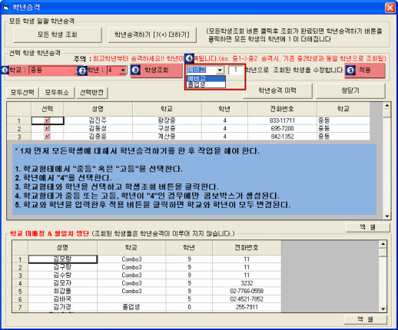Click the numbered step 3 marker icon
Screen dimensions: 398x330
tap(136, 70)
